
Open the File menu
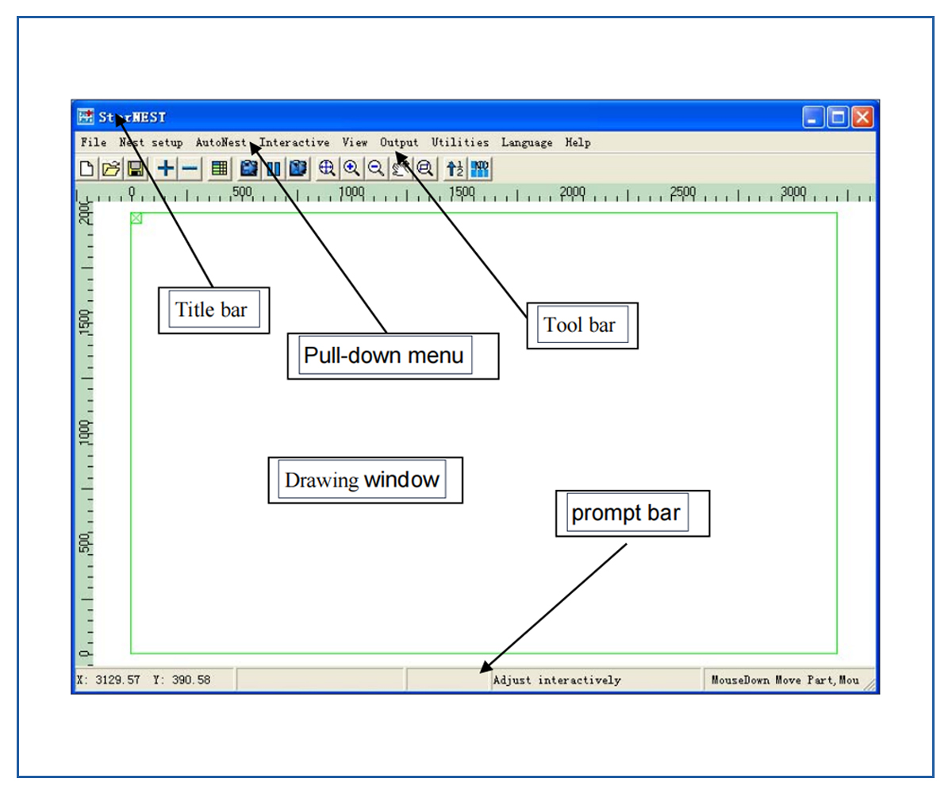tap(93, 143)
